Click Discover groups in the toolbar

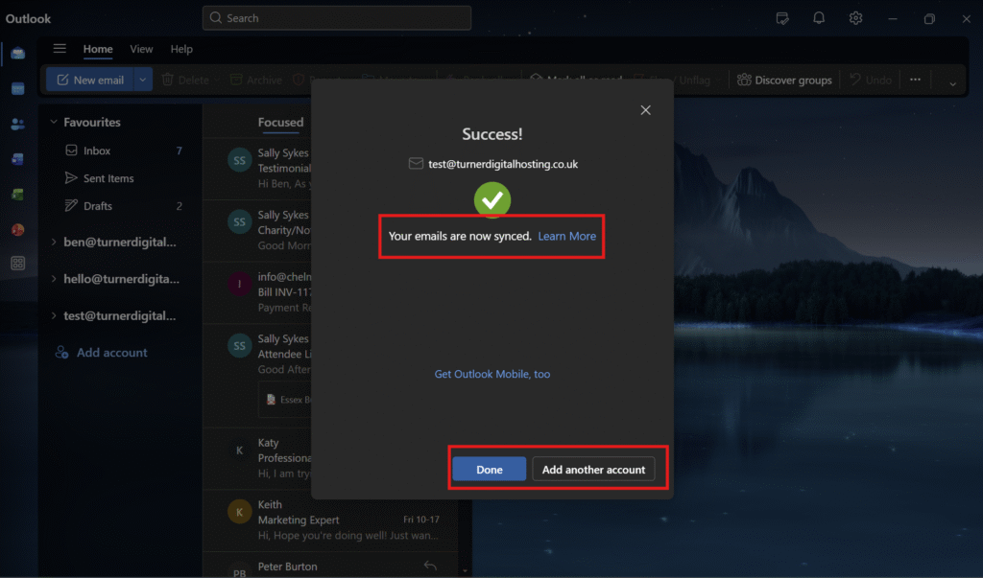(784, 81)
